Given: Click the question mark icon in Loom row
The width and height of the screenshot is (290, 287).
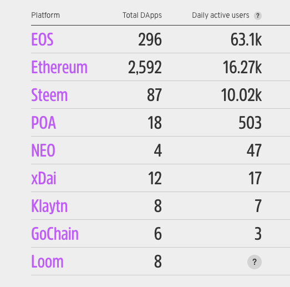Looking at the screenshot, I should (255, 262).
